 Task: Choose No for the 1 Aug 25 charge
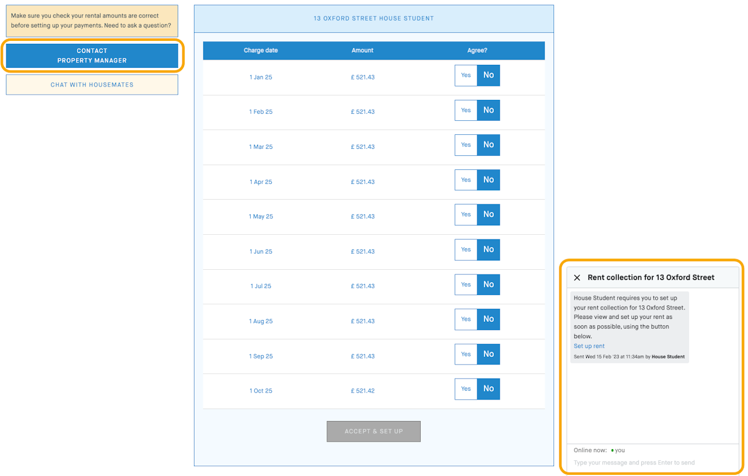489,319
